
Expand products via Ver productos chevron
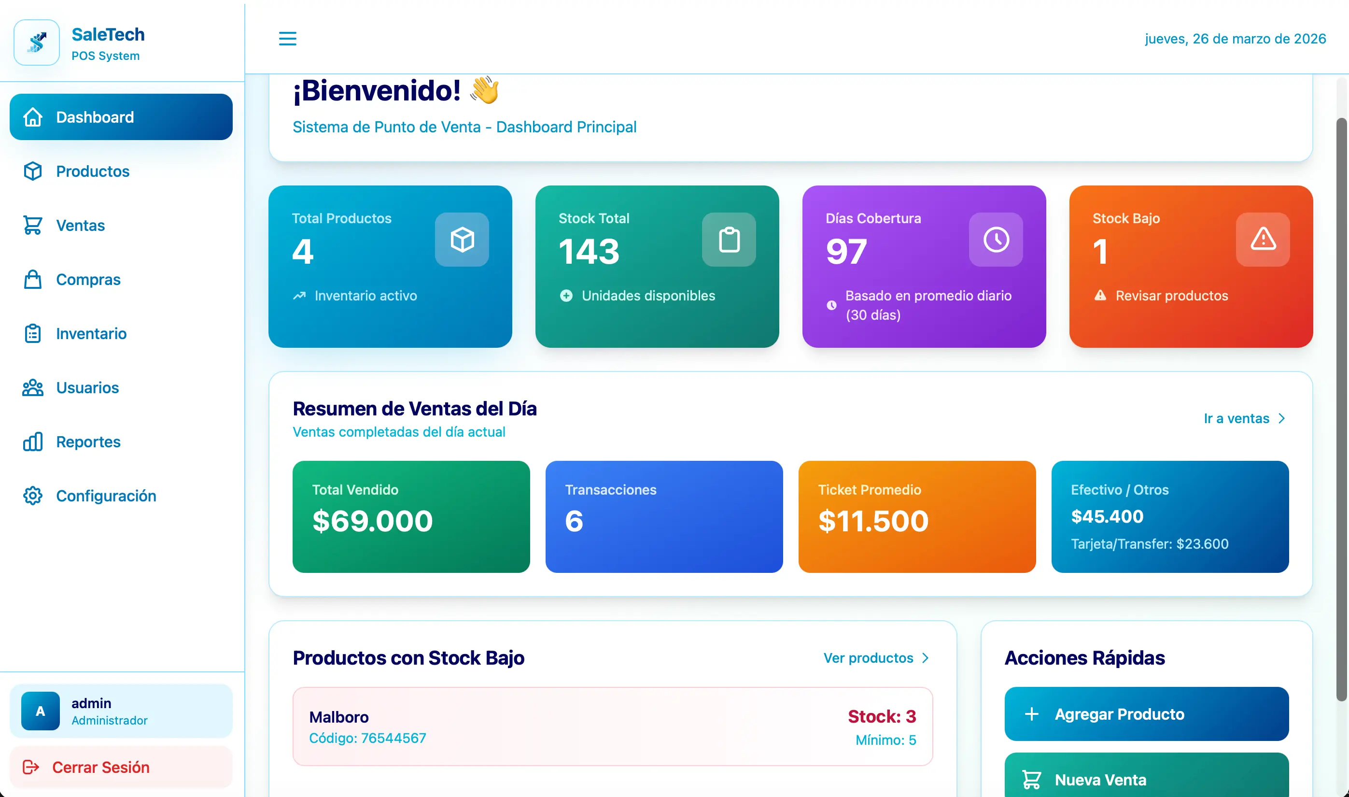click(926, 657)
